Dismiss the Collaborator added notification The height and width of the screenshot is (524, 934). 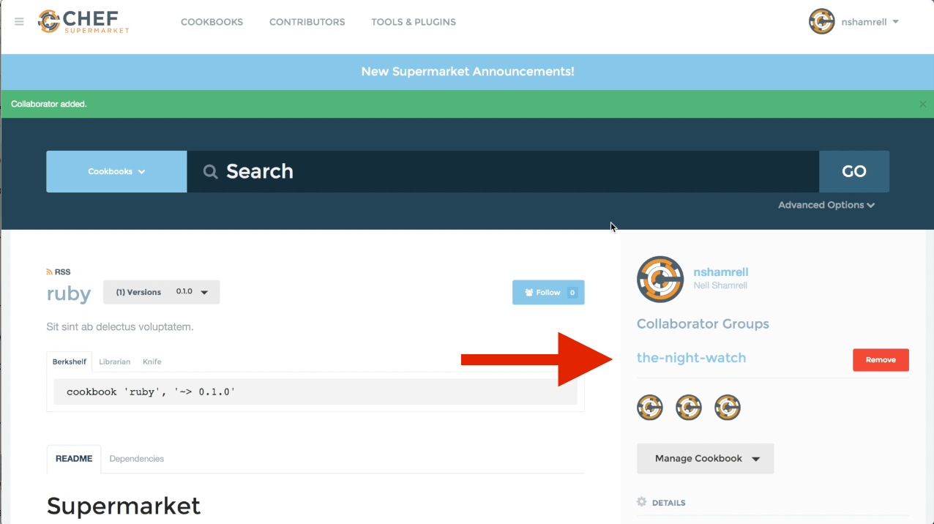pyautogui.click(x=922, y=104)
